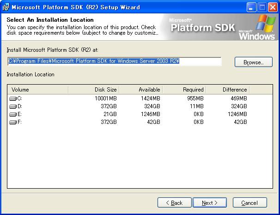
Task: Minimize the Setup Wizard window
Action: (x=252, y=7)
